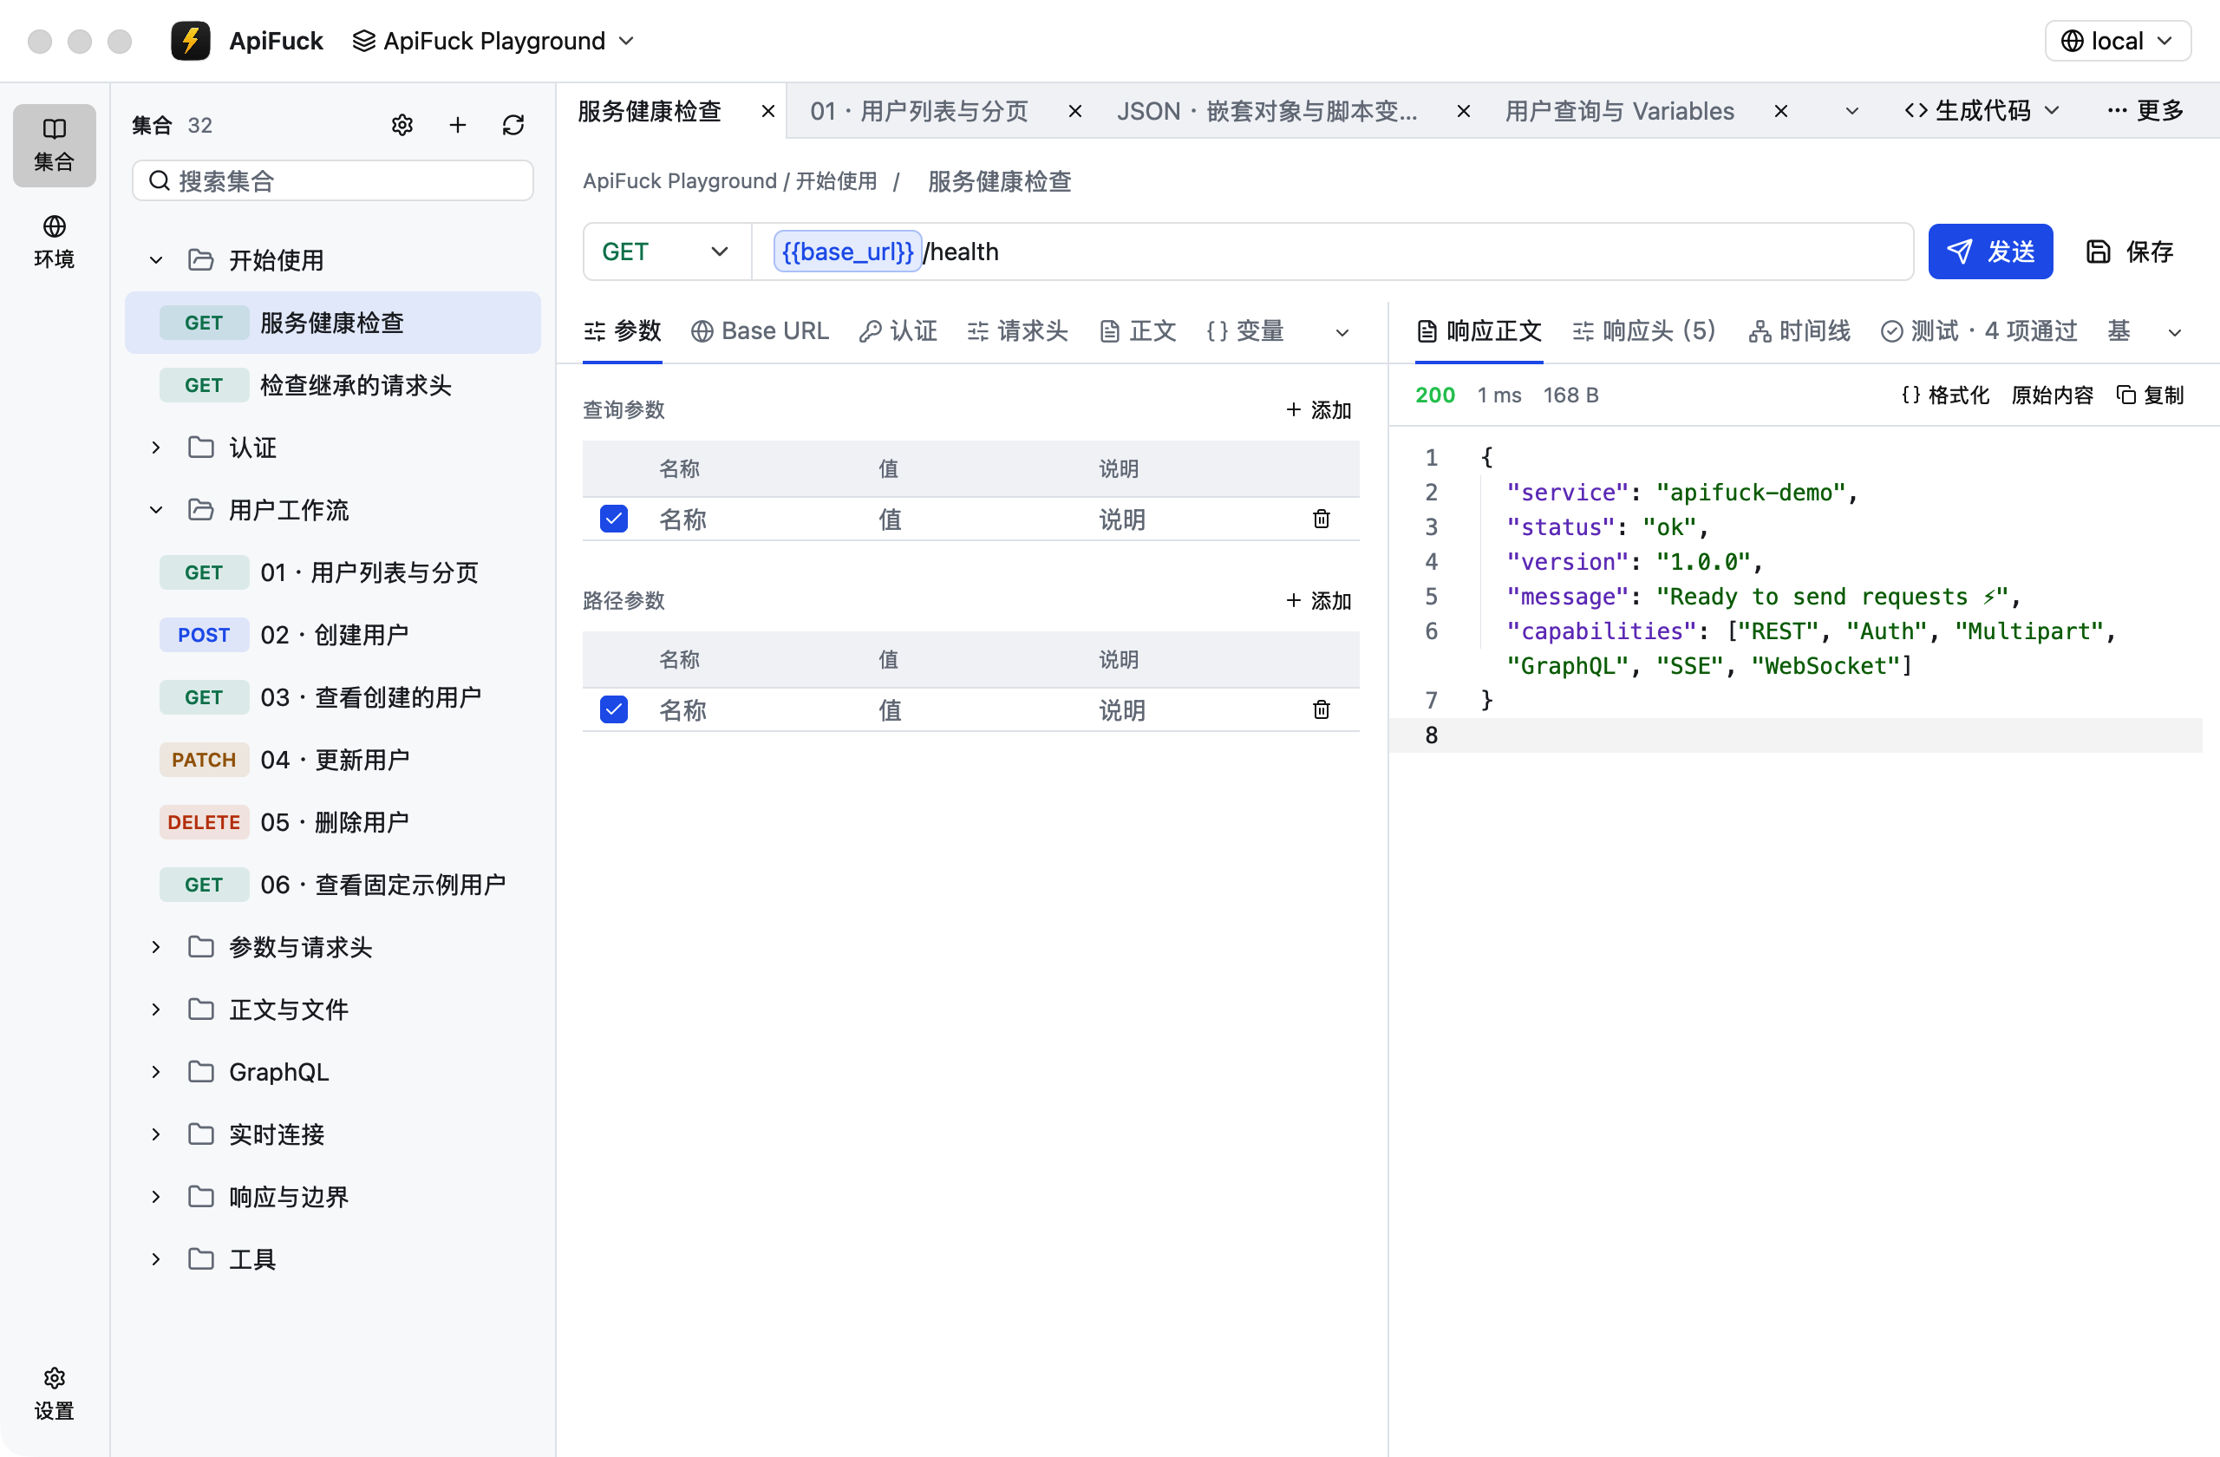
Task: Open collection settings gear next to 集合 32
Action: click(402, 125)
